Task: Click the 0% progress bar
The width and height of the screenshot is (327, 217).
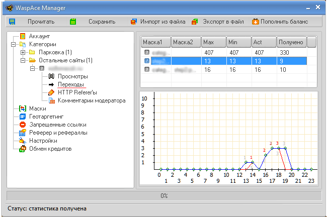Action: 164,196
